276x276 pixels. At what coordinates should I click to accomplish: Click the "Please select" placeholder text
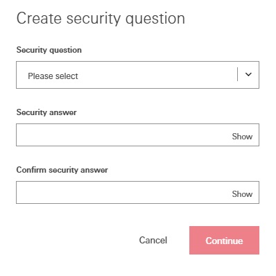tap(53, 76)
